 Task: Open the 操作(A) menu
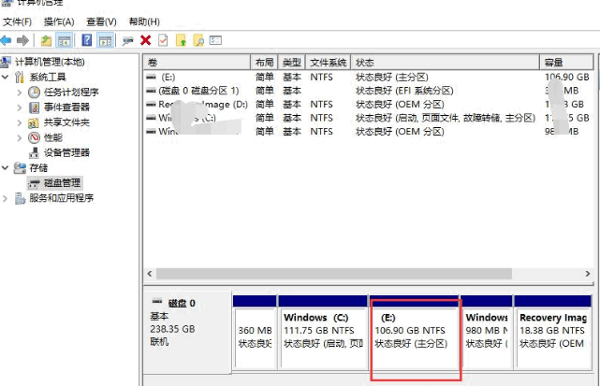point(59,21)
